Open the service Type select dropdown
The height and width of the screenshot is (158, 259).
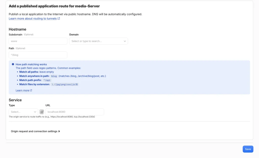click(23, 112)
